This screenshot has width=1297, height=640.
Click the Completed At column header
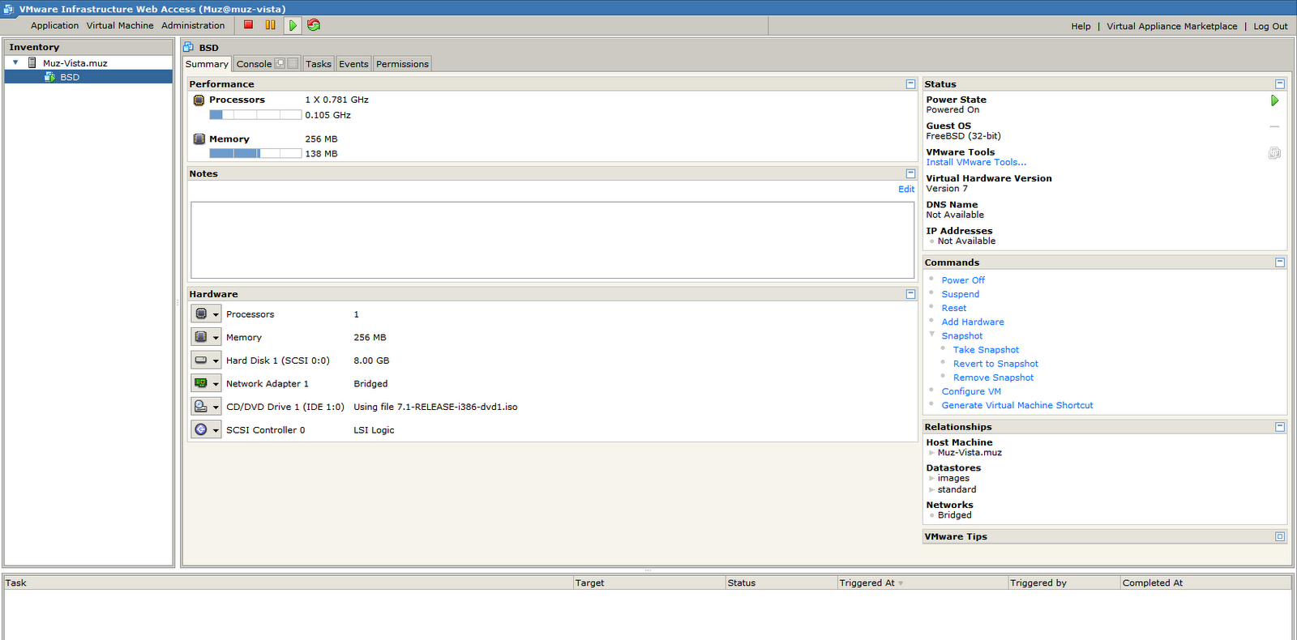pos(1205,582)
